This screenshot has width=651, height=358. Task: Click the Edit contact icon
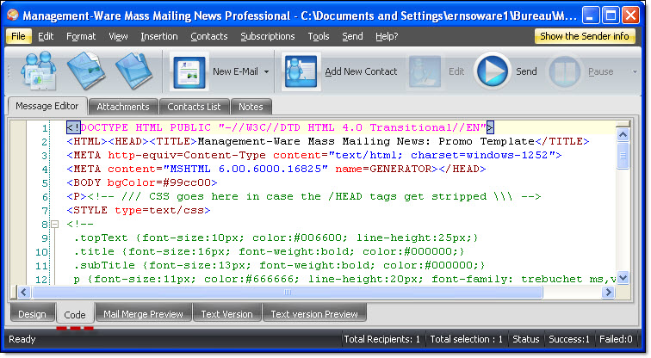pyautogui.click(x=425, y=71)
